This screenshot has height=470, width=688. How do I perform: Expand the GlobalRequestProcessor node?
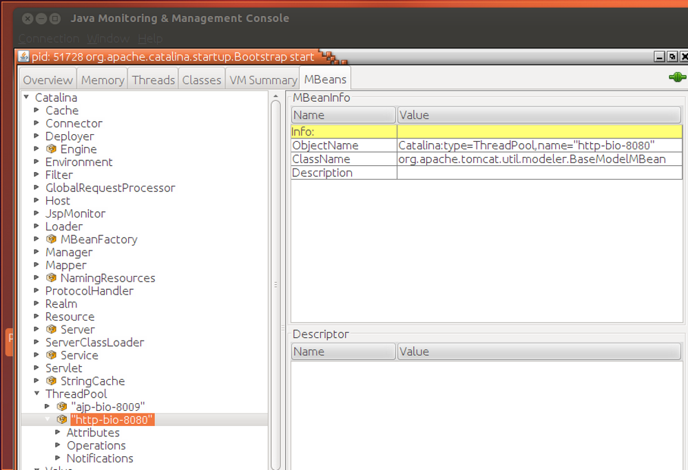click(x=37, y=188)
